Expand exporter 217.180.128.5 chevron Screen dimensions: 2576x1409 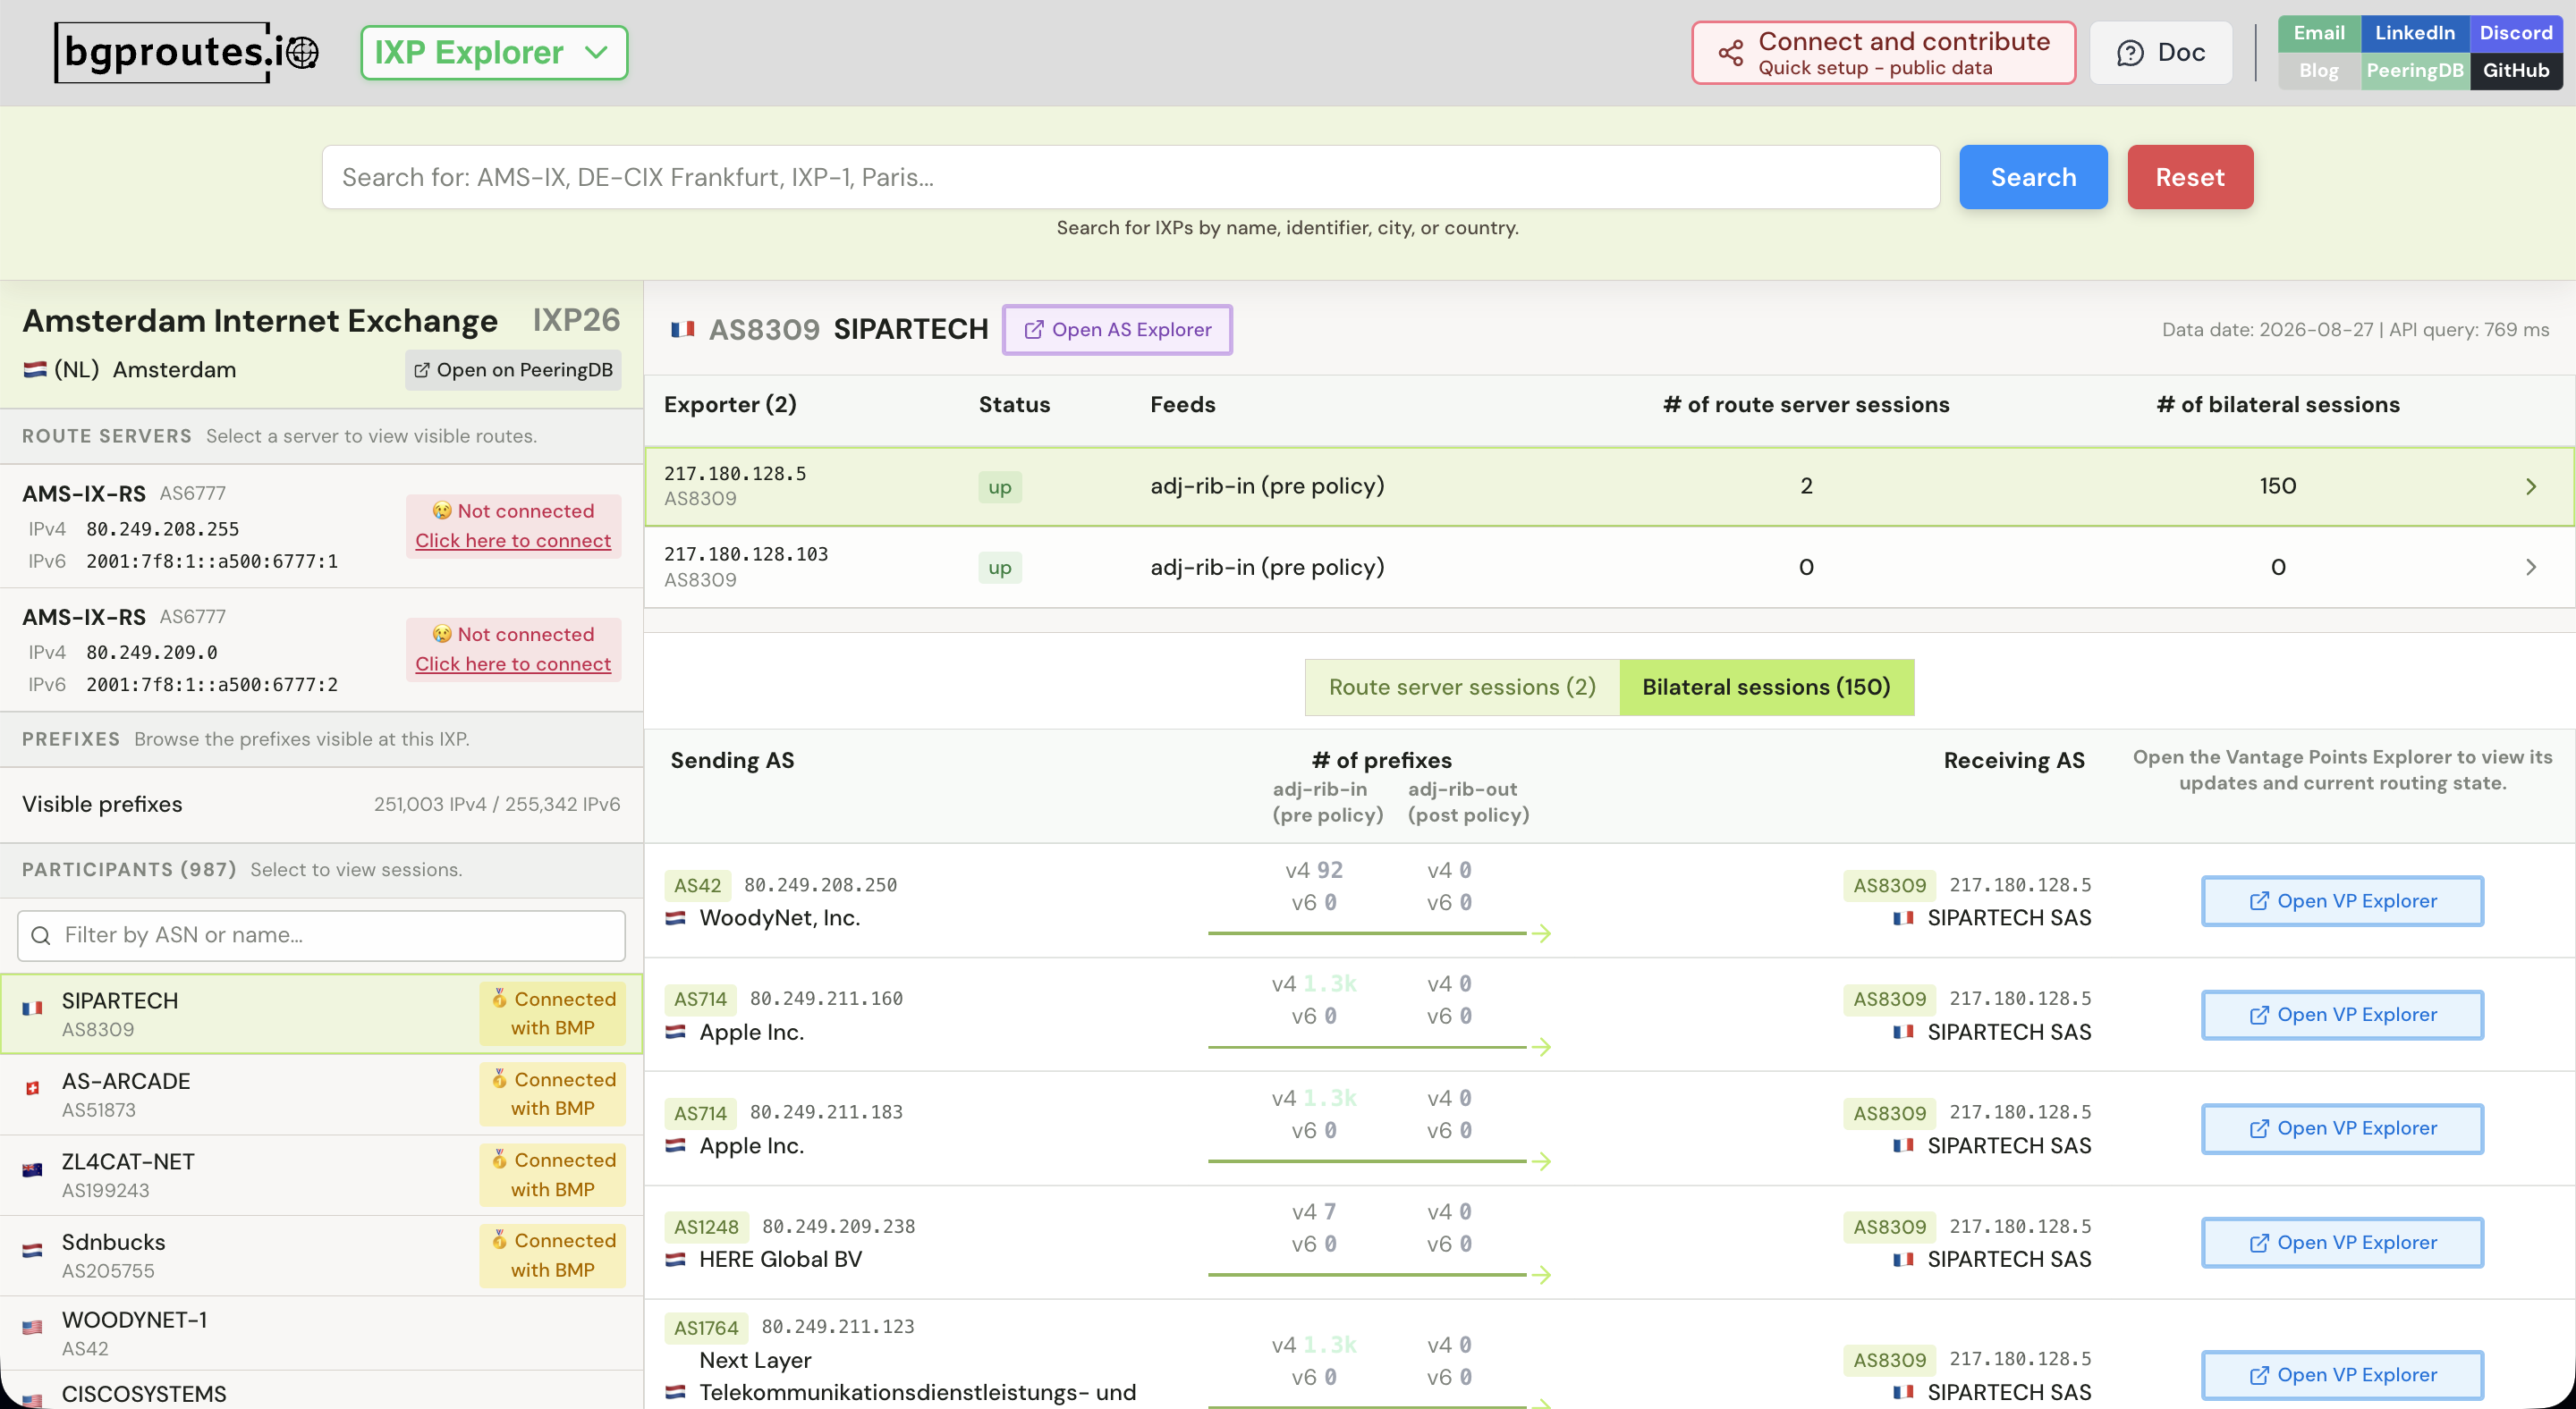pos(2531,486)
